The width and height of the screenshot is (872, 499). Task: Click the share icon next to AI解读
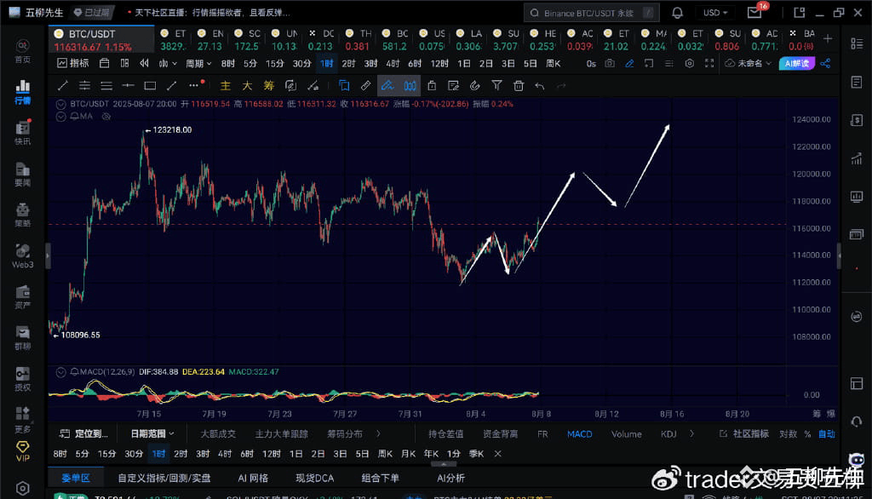pyautogui.click(x=825, y=63)
